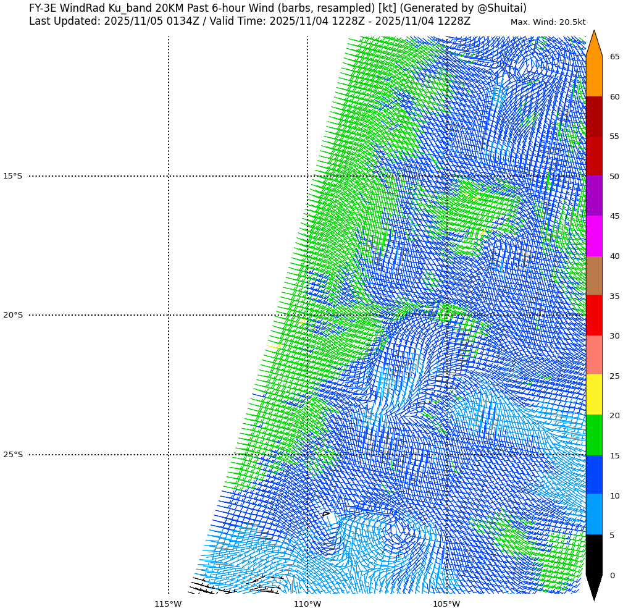
Task: Click the green 15-20 kt colorbar segment
Action: tap(593, 435)
